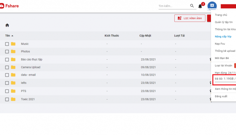Image resolution: width=236 pixels, height=135 pixels.
Task: Open the Camera Upload folder name
Action: click(x=31, y=67)
